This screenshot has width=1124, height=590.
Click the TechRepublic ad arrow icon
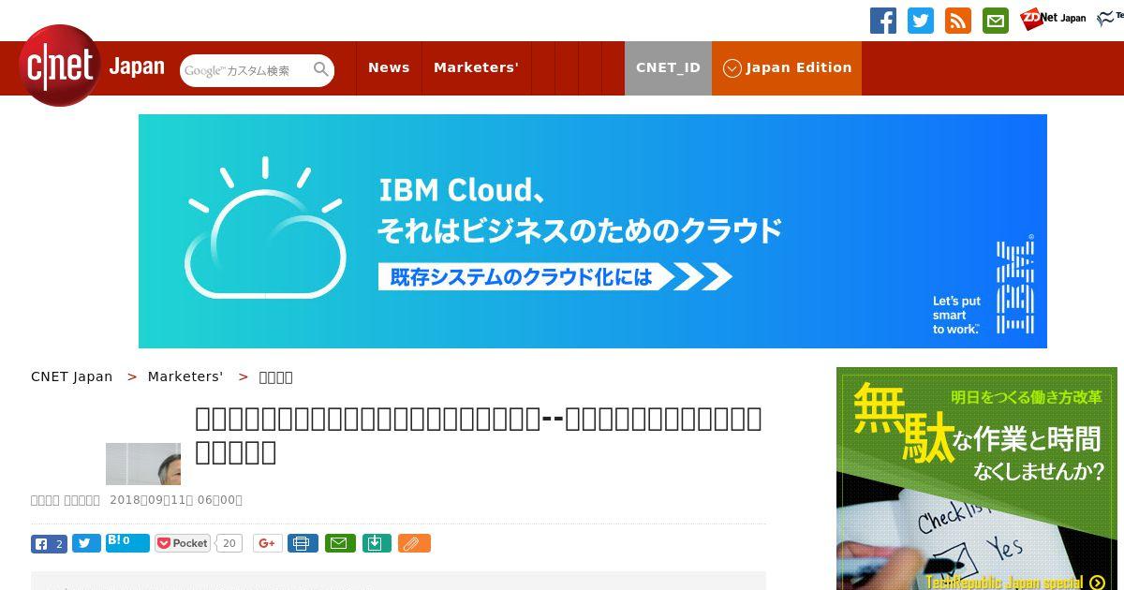click(1097, 583)
